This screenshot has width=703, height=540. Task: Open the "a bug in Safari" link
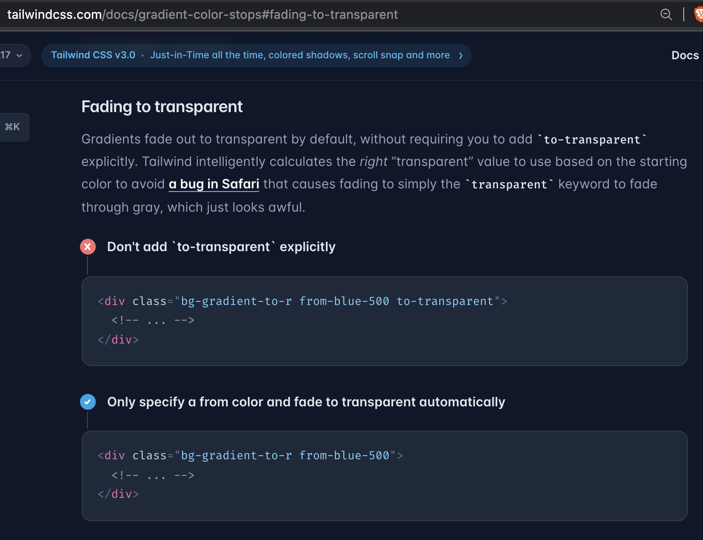point(214,184)
